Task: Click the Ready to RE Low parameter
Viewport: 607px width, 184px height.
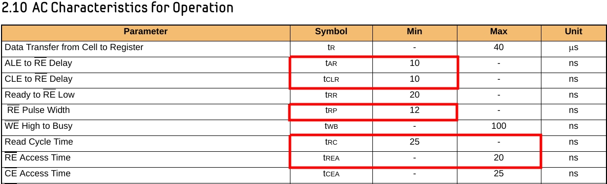Action: click(39, 95)
